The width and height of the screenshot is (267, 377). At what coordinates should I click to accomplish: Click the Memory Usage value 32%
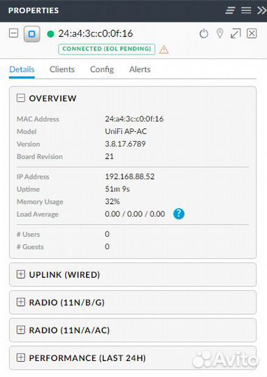pyautogui.click(x=113, y=202)
